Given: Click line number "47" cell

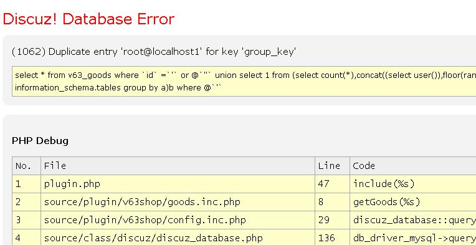Looking at the screenshot, I should (x=332, y=184).
